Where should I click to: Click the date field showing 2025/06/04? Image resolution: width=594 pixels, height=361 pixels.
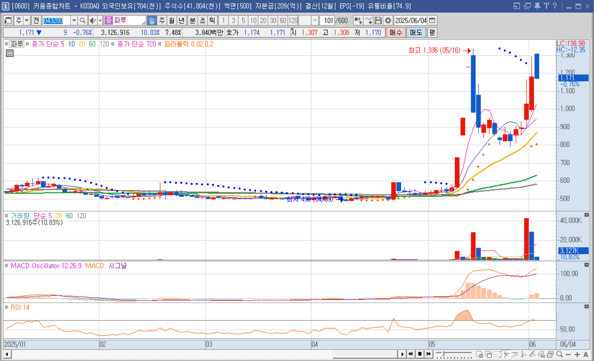click(411, 20)
